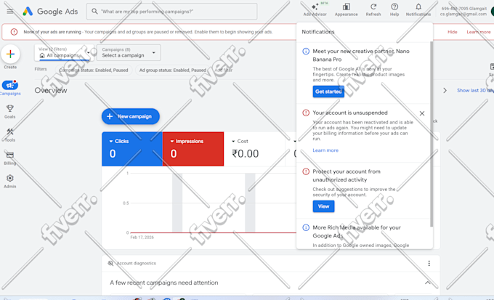Click Get started for Nano Banana Pro

[328, 92]
